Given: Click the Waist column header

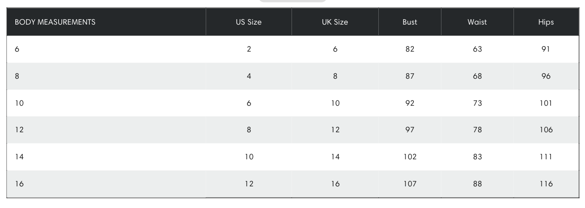Looking at the screenshot, I should (477, 22).
